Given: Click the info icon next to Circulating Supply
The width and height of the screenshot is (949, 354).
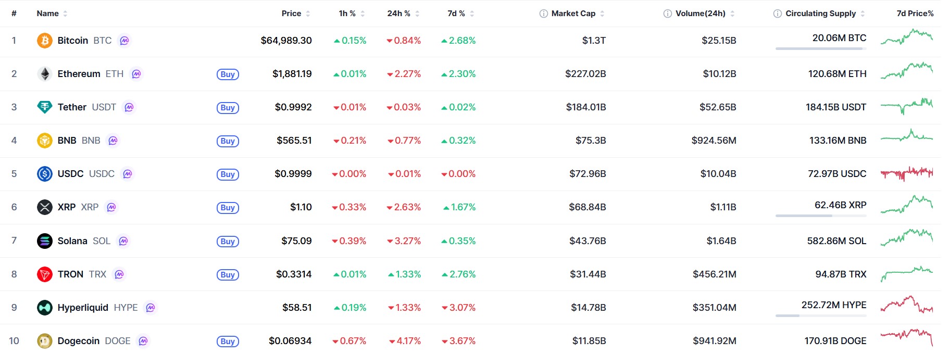Looking at the screenshot, I should click(778, 14).
